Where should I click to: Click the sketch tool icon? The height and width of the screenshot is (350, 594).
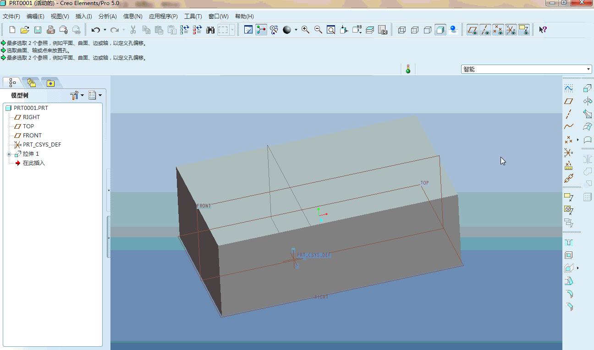coord(568,88)
